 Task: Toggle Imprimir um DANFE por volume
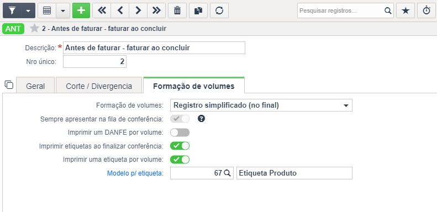click(x=180, y=132)
